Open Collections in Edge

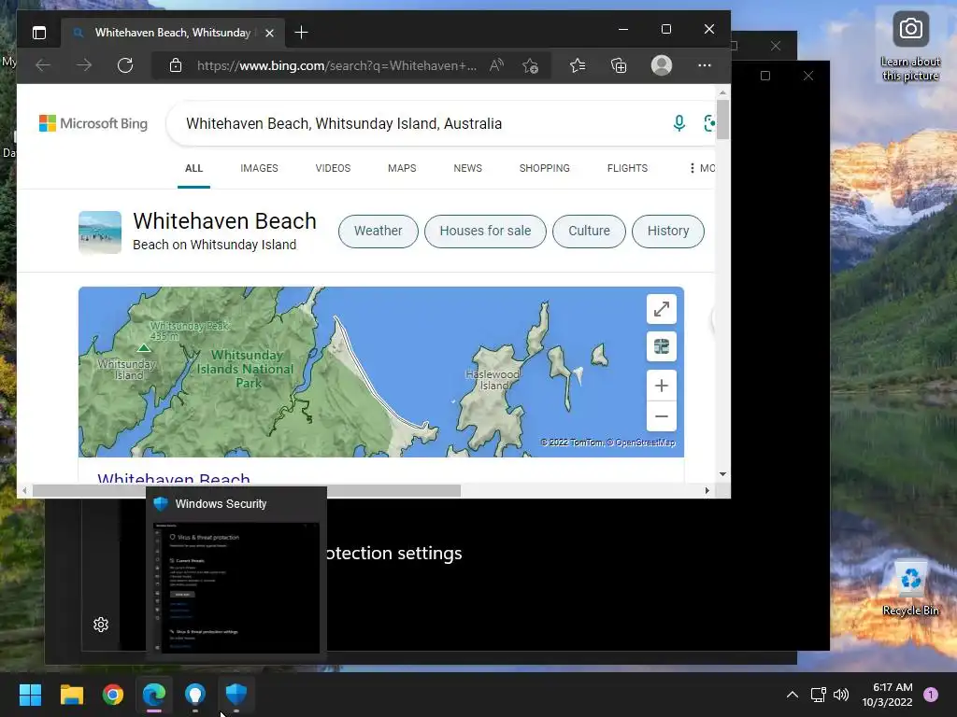pyautogui.click(x=619, y=65)
